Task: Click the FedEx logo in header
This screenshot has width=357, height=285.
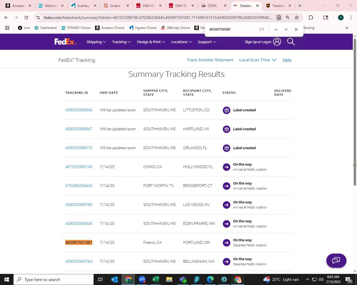Action: coord(65,42)
